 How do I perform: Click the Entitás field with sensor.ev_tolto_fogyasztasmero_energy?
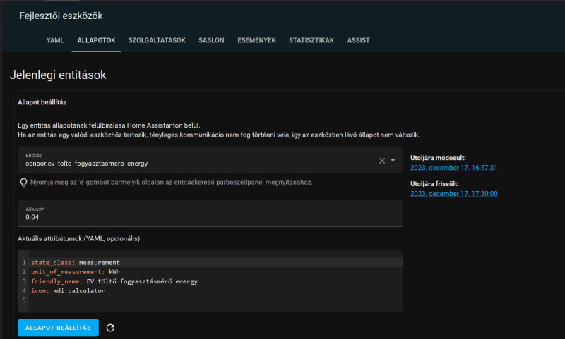[198, 164]
